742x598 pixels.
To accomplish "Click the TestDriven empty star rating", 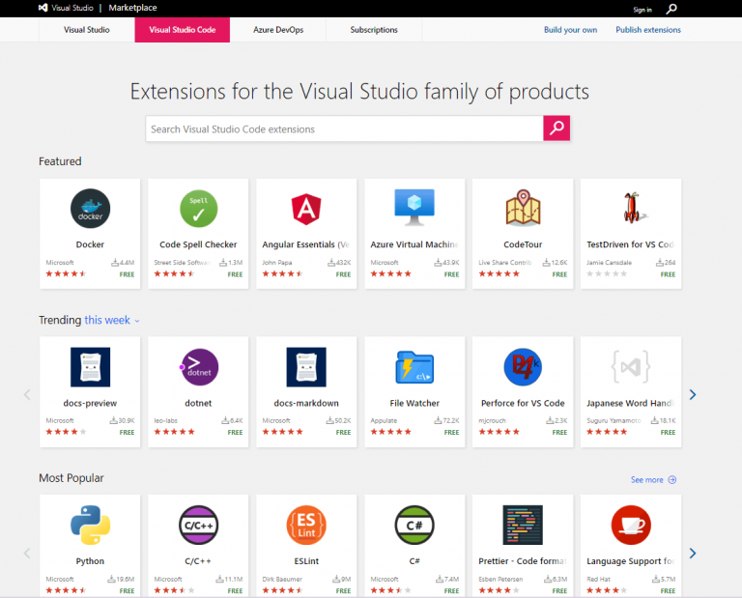I will (607, 273).
